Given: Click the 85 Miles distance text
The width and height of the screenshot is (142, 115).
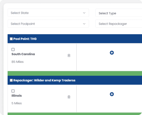Looking at the screenshot, I should point(17,62).
